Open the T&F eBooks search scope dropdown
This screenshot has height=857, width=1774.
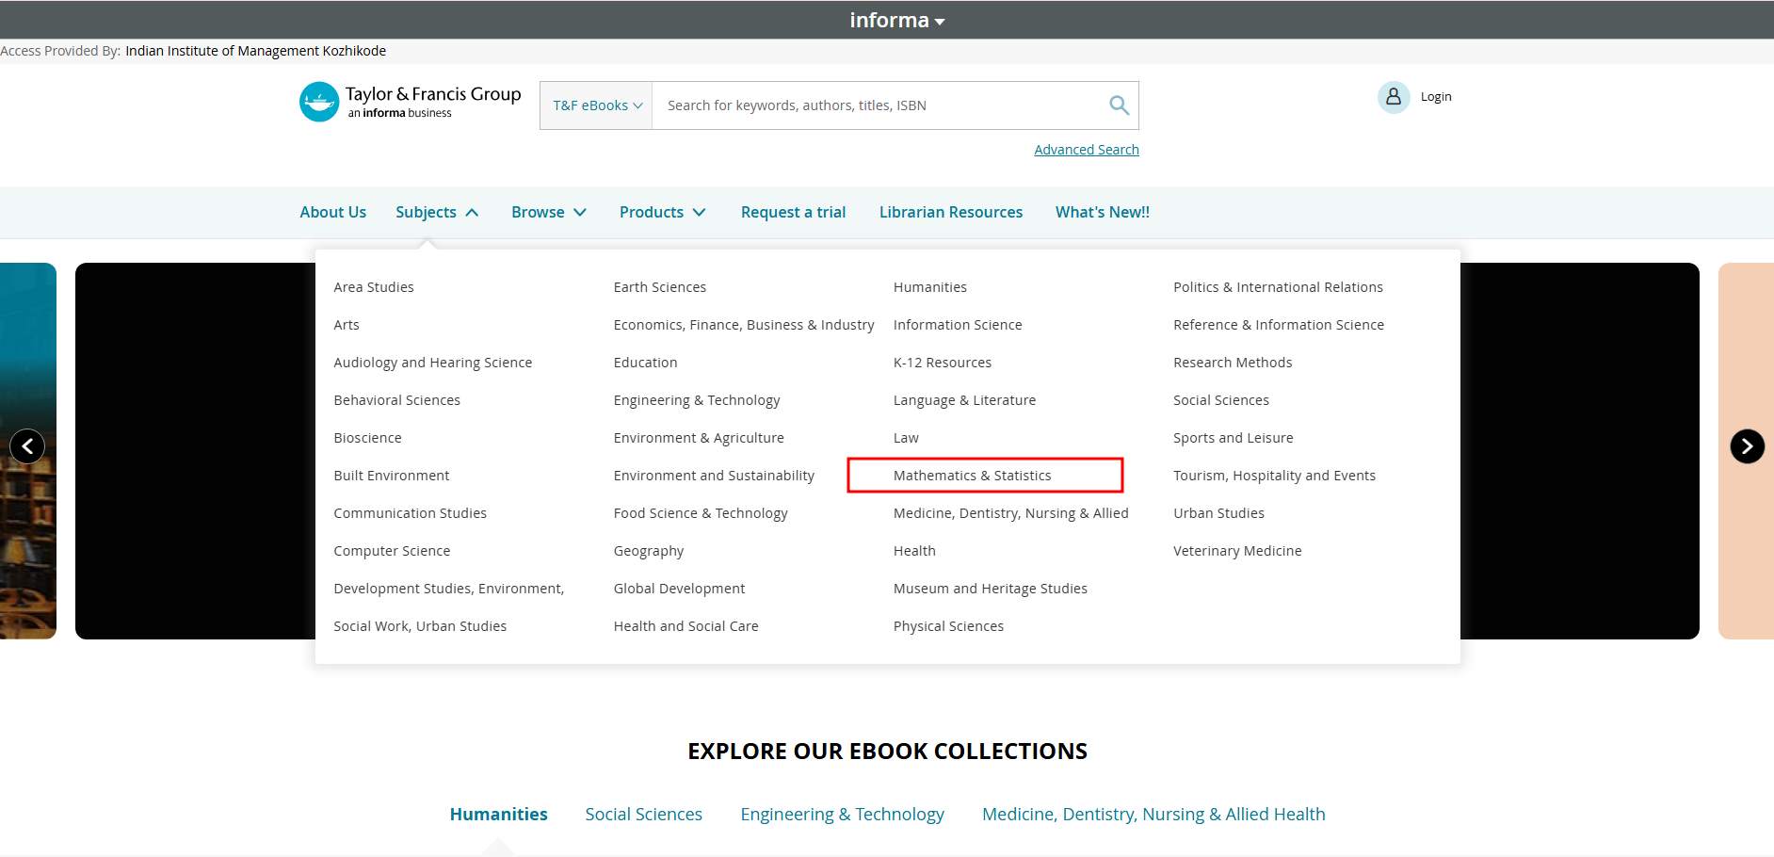[x=596, y=105]
